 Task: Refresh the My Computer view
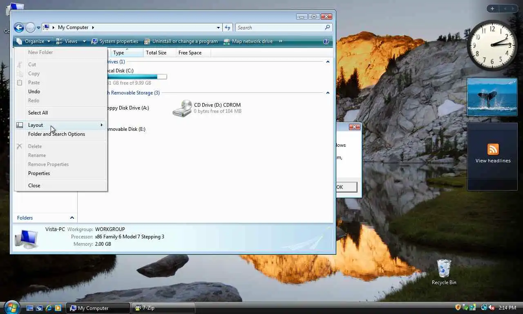[x=228, y=27]
